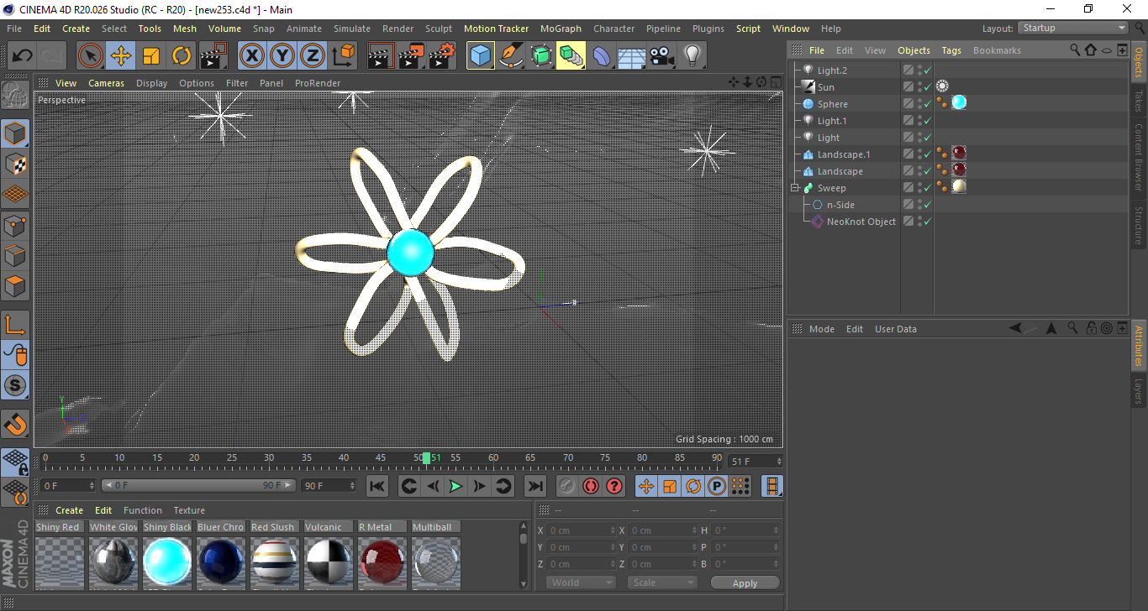Click the 0 F start frame stepper
Image resolution: width=1148 pixels, height=611 pixels.
(x=92, y=486)
